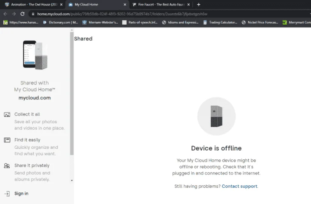Close the My Cloud Home tab

[x=125, y=4]
